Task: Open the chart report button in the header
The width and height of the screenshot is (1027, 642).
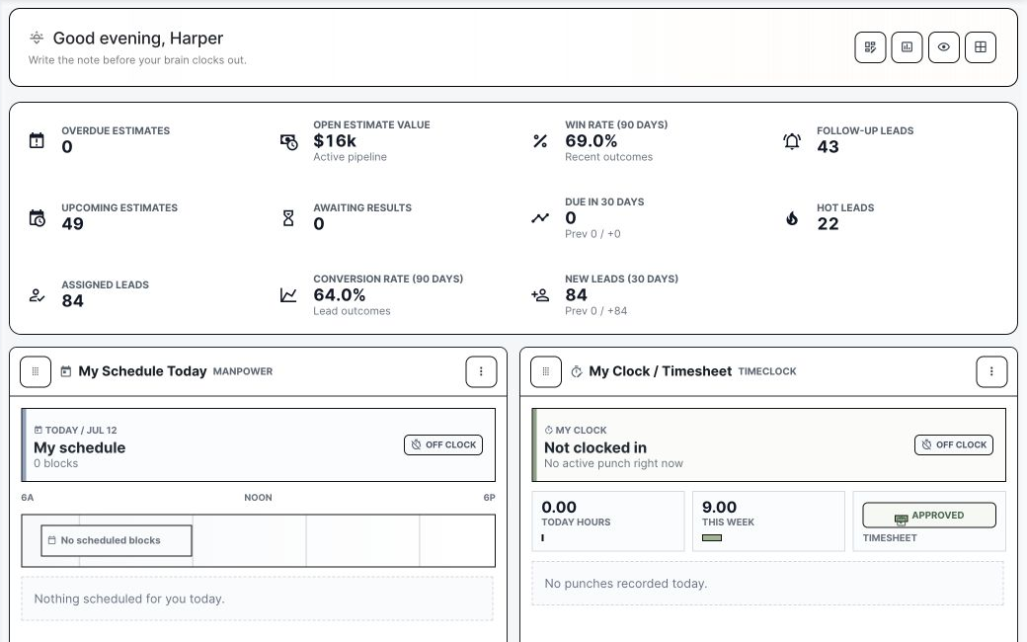Action: (x=907, y=47)
